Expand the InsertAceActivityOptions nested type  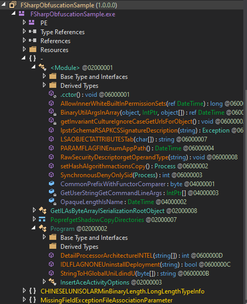point(44,281)
